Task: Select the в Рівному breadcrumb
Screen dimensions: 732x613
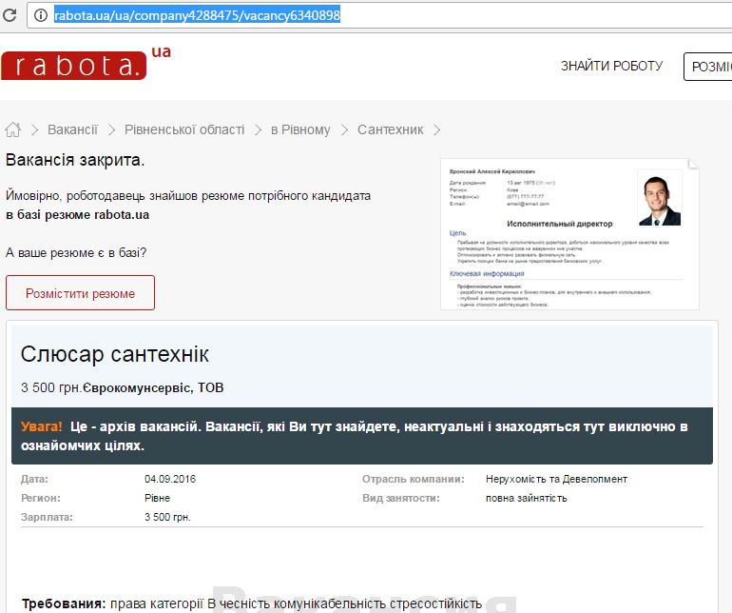Action: pyautogui.click(x=300, y=129)
